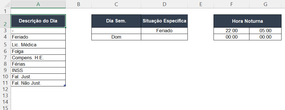Click the INSS cell
Viewport: 285px width, 110px height.
click(38, 70)
